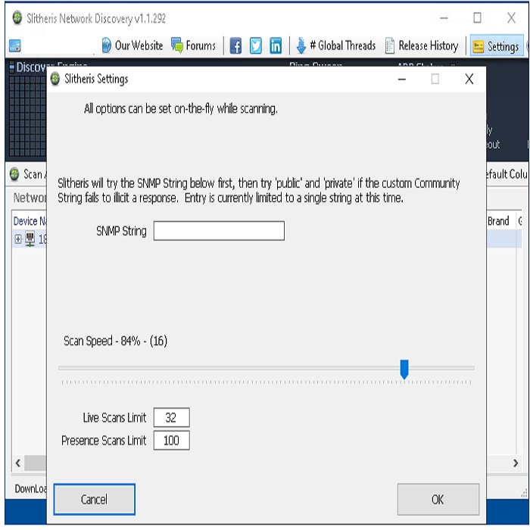Maximize the main Slitheris Network Discovery window
The height and width of the screenshot is (530, 530).
coord(477,18)
